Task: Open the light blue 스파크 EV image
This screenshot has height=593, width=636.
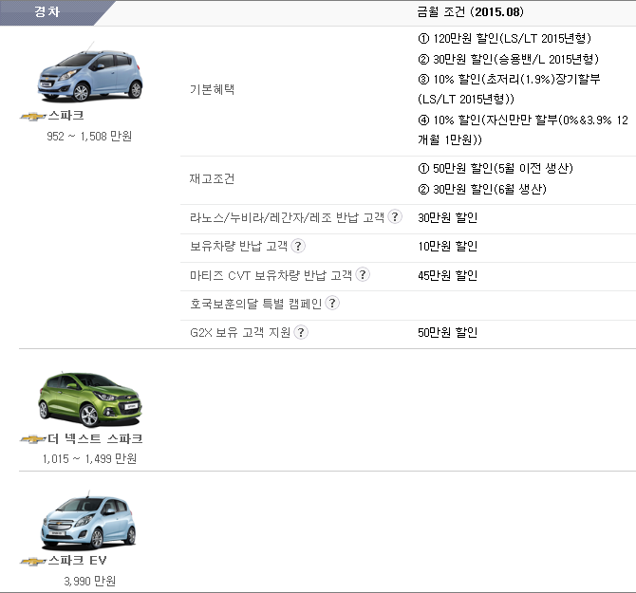Action: click(x=89, y=521)
